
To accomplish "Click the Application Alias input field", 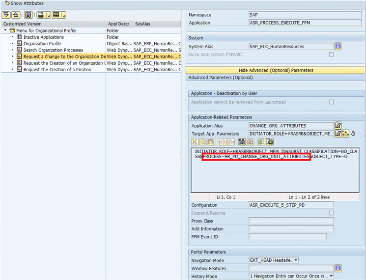I will pyautogui.click(x=291, y=126).
